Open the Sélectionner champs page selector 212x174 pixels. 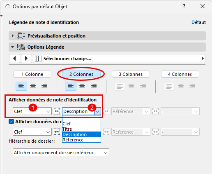(x=119, y=59)
